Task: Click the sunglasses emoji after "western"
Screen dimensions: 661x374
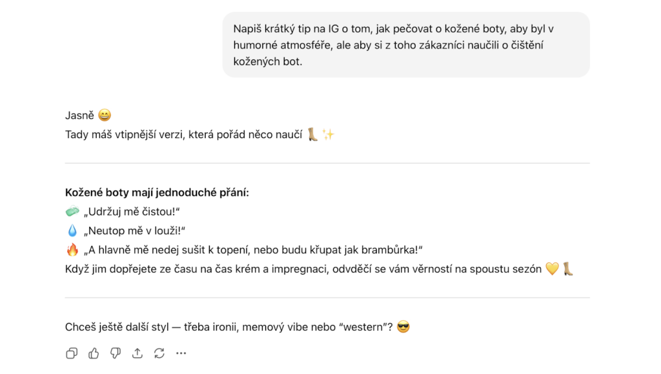Action: [x=403, y=327]
